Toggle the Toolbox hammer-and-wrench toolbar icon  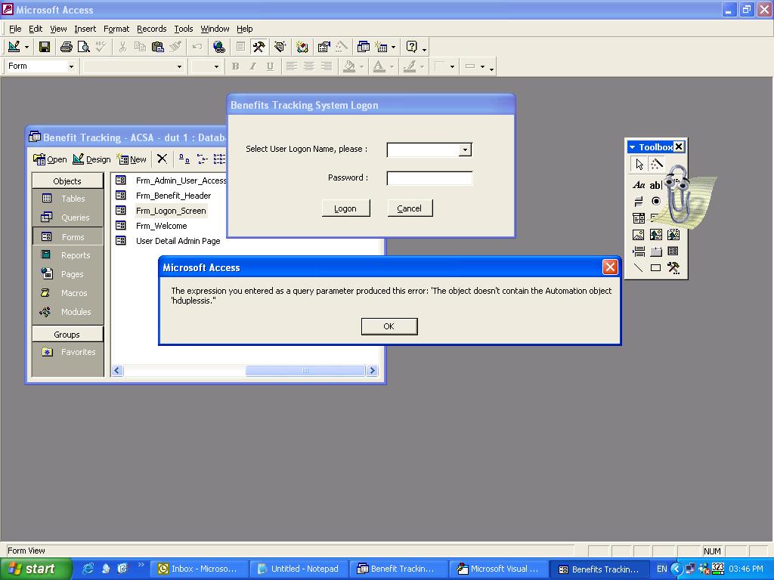[259, 47]
